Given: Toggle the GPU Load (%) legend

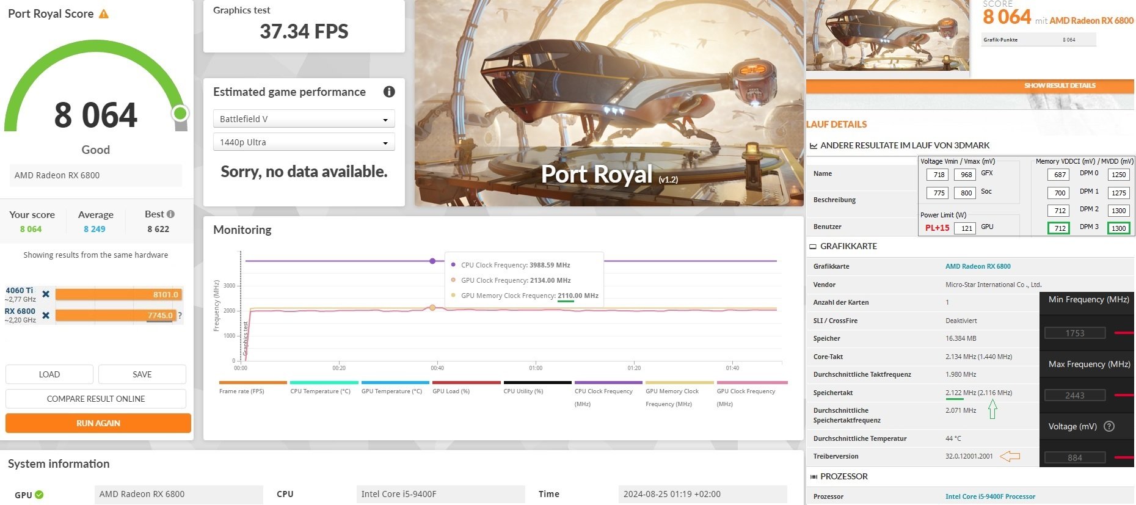Looking at the screenshot, I should 467,388.
